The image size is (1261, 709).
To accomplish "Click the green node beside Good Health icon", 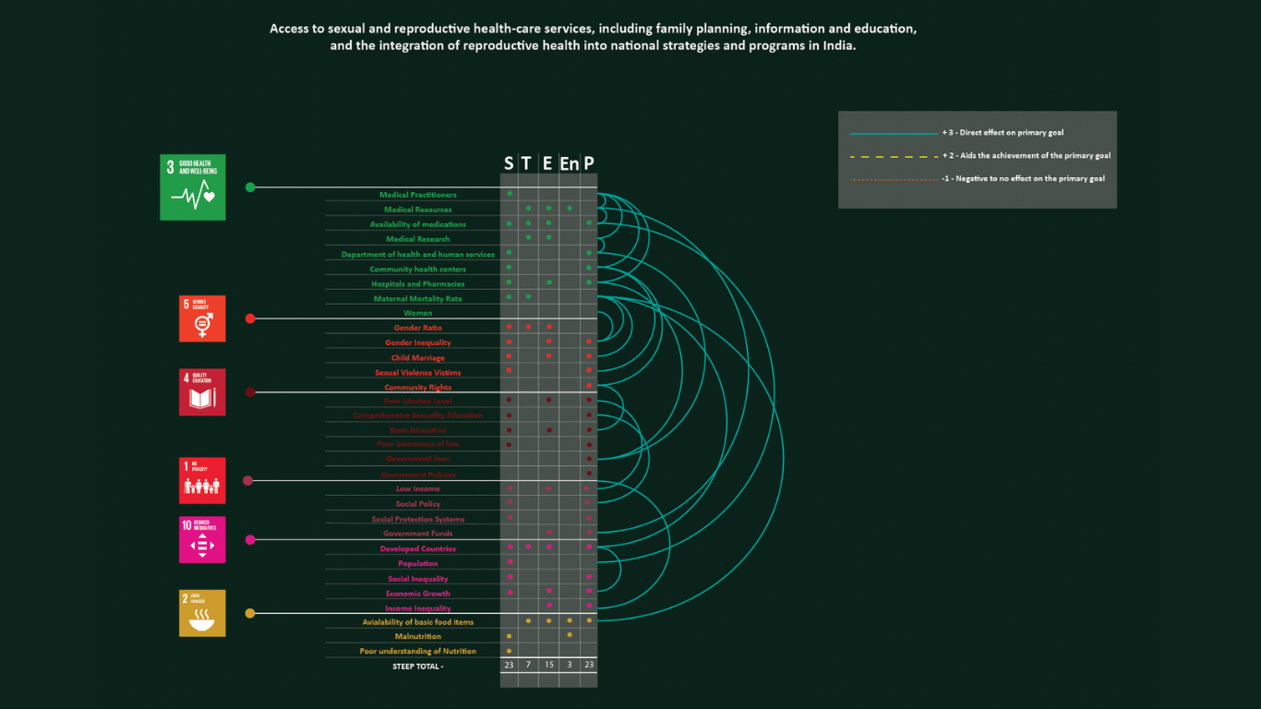I will pos(250,187).
